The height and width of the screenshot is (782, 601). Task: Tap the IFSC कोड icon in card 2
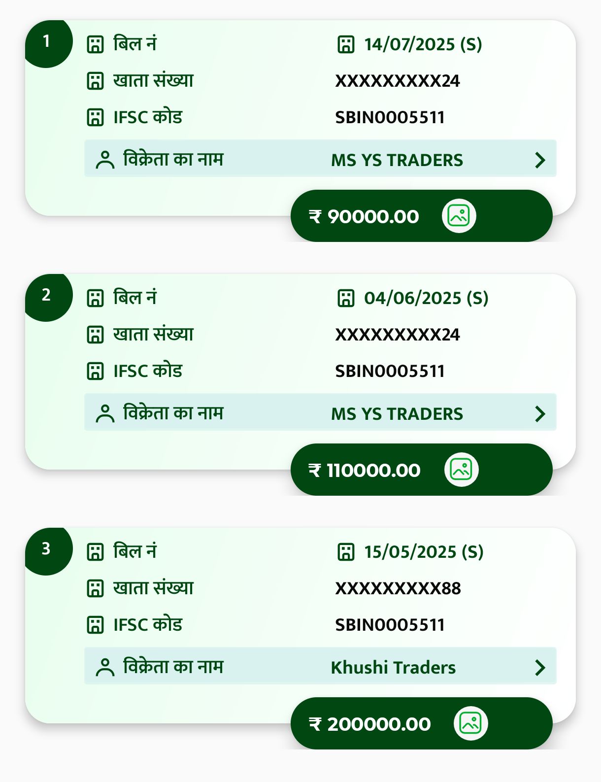click(95, 371)
